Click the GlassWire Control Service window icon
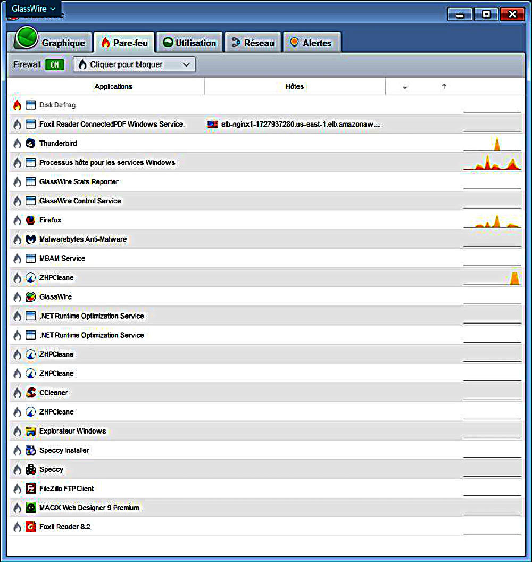 [x=31, y=201]
